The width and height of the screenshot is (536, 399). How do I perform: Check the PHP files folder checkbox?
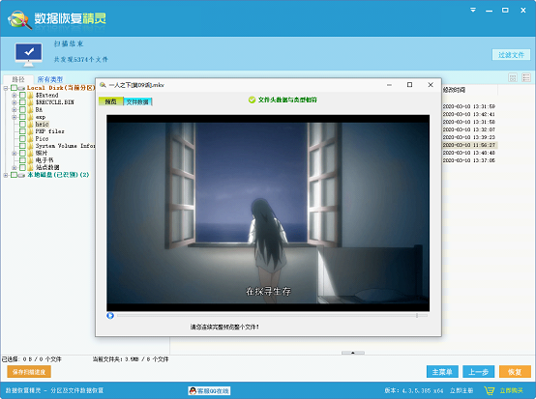22,131
